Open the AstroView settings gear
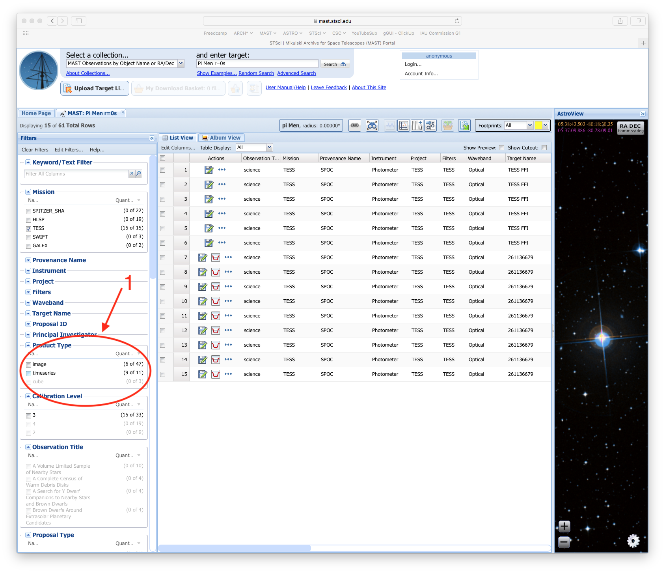 click(633, 541)
